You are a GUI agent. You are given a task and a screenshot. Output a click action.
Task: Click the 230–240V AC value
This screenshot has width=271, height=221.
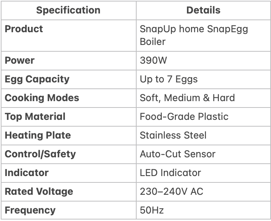click(x=172, y=191)
